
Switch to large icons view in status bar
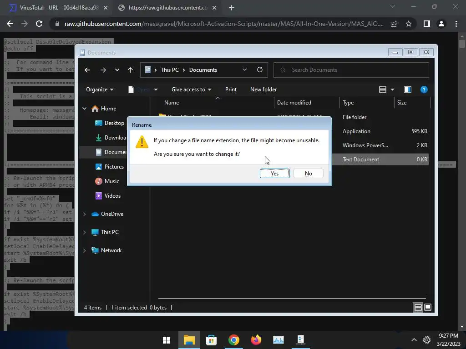click(428, 308)
